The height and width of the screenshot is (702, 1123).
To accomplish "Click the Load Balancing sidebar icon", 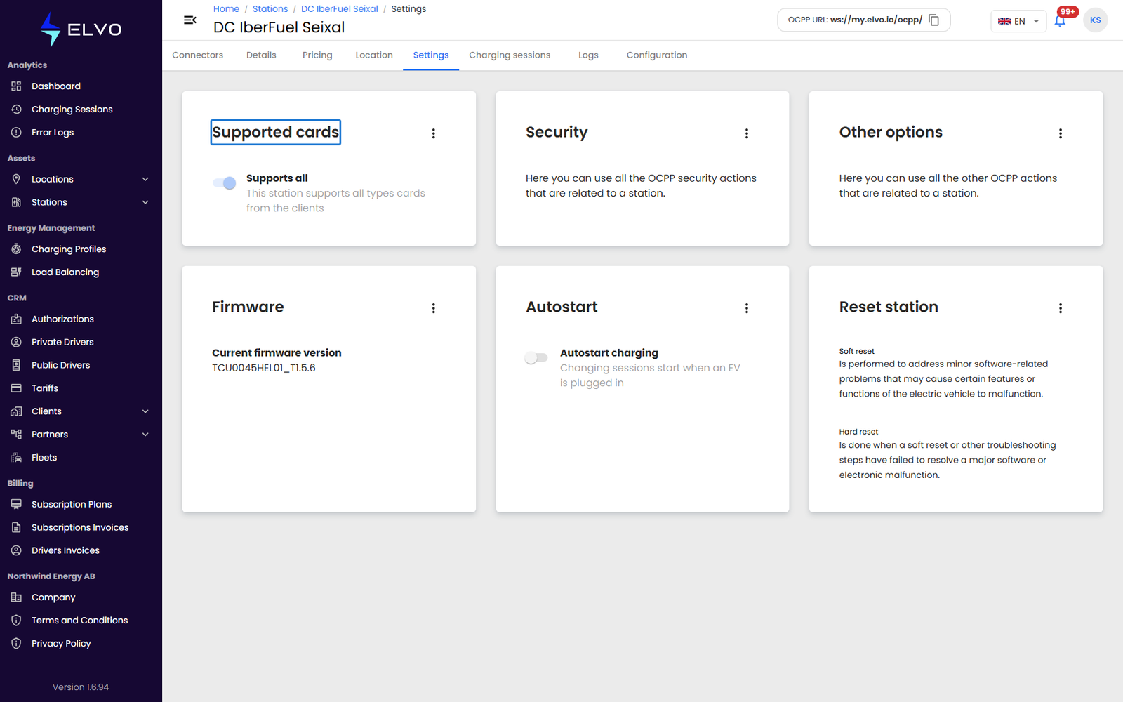I will [x=16, y=272].
